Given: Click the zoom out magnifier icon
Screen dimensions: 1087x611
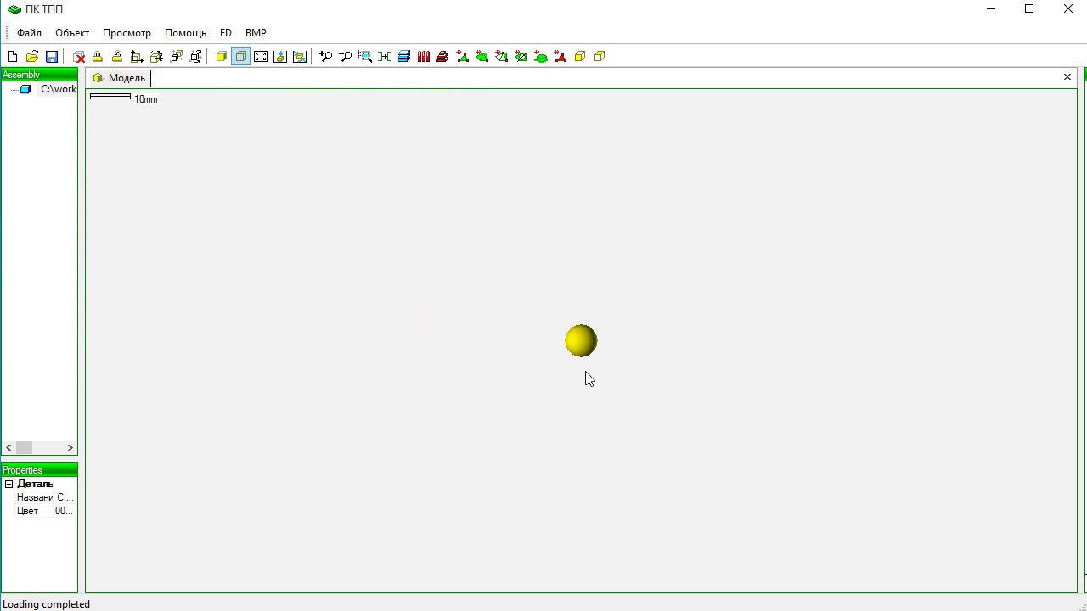Looking at the screenshot, I should [x=346, y=57].
